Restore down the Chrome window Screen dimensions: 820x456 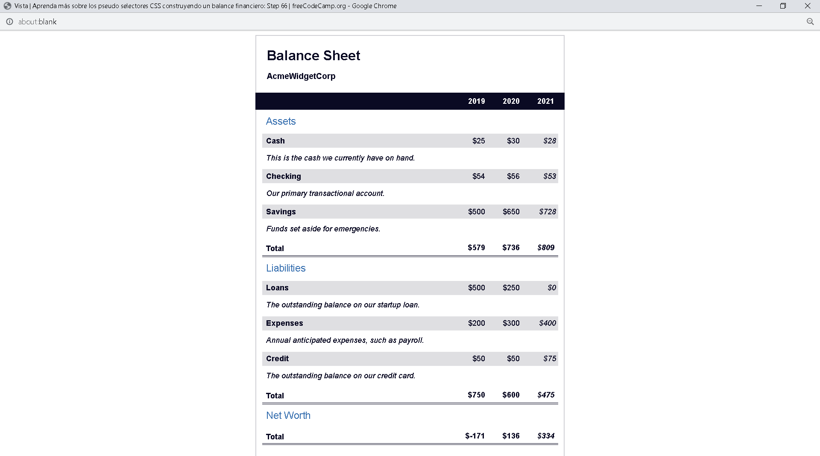pos(783,6)
